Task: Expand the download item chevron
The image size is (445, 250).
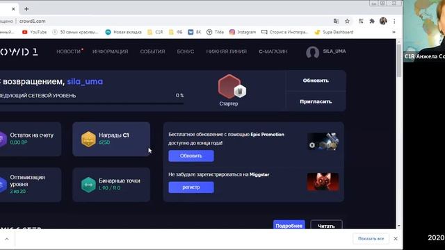Action: tap(7, 239)
